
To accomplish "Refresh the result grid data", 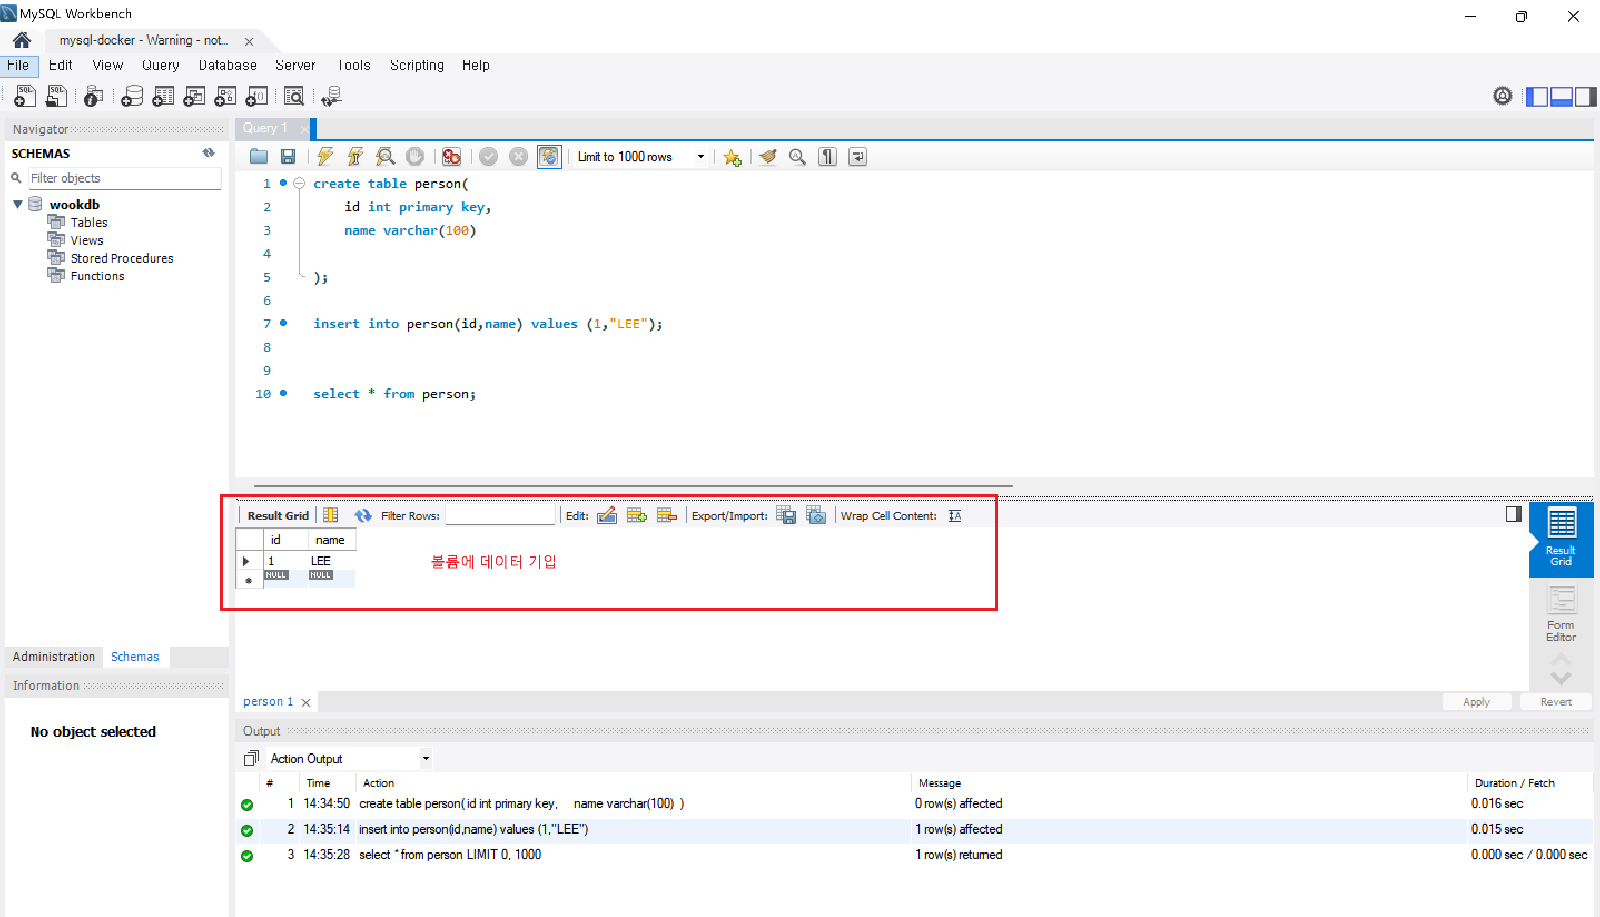I will 363,515.
